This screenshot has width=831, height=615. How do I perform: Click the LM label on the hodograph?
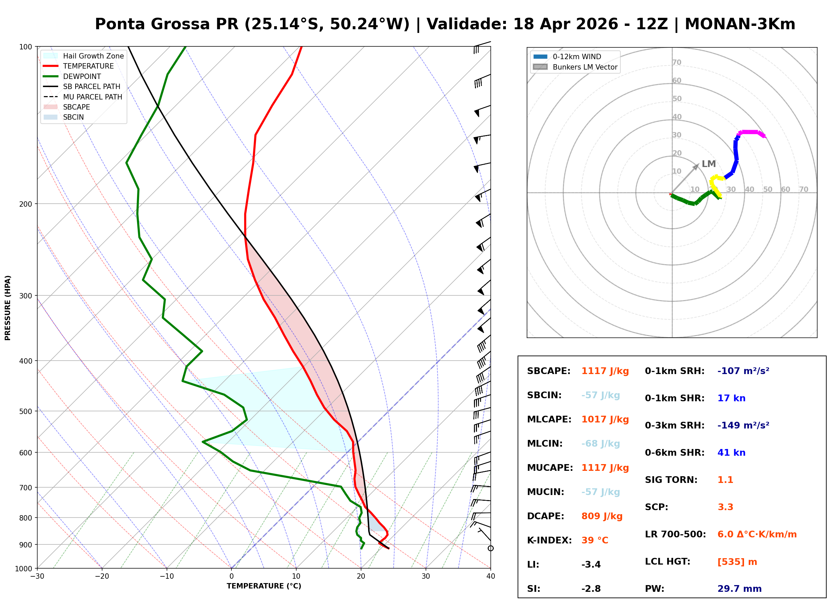click(x=708, y=164)
